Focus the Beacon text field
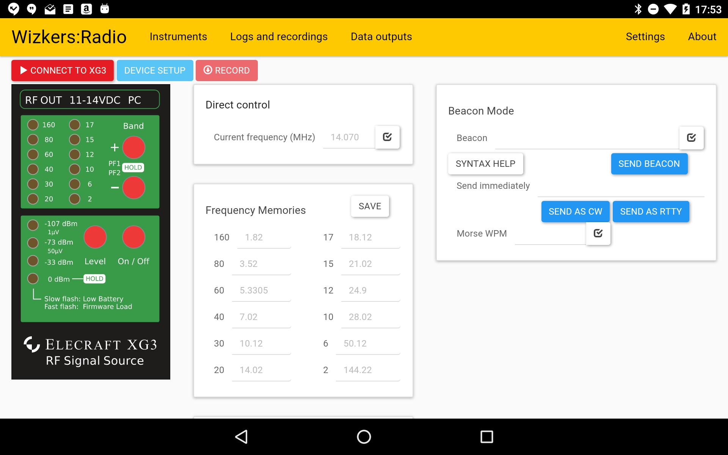Image resolution: width=728 pixels, height=455 pixels. click(587, 138)
